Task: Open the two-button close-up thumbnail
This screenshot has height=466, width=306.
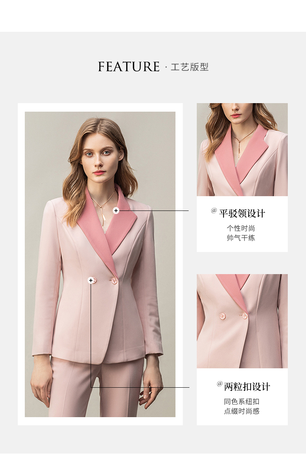Action: [x=242, y=321]
